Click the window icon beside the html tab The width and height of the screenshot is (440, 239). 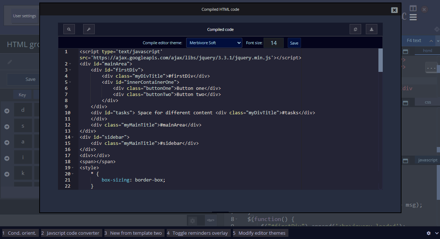[405, 51]
